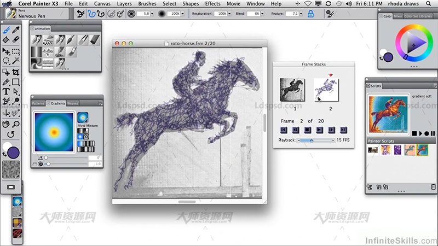Screen dimensions: 438x246
Task: Select the Magic Wand tool
Action: pyautogui.click(x=16, y=61)
